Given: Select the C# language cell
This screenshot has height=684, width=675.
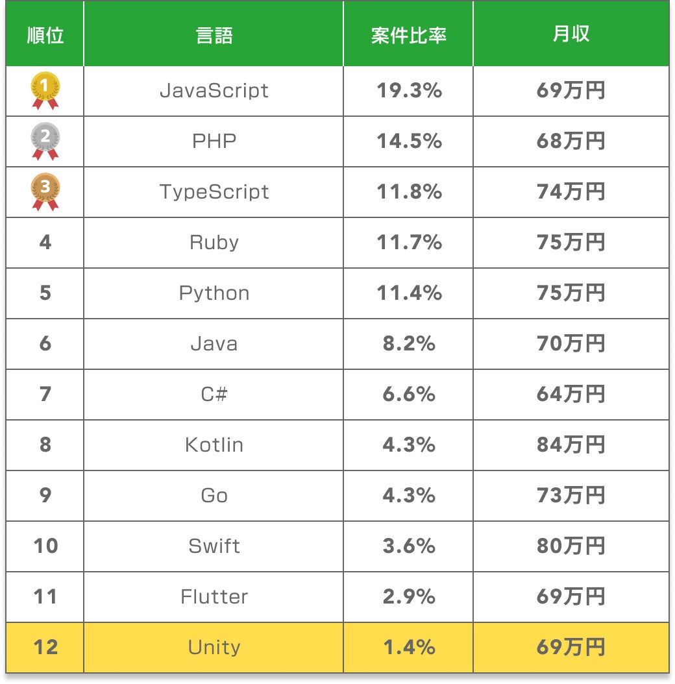Looking at the screenshot, I should [x=214, y=395].
